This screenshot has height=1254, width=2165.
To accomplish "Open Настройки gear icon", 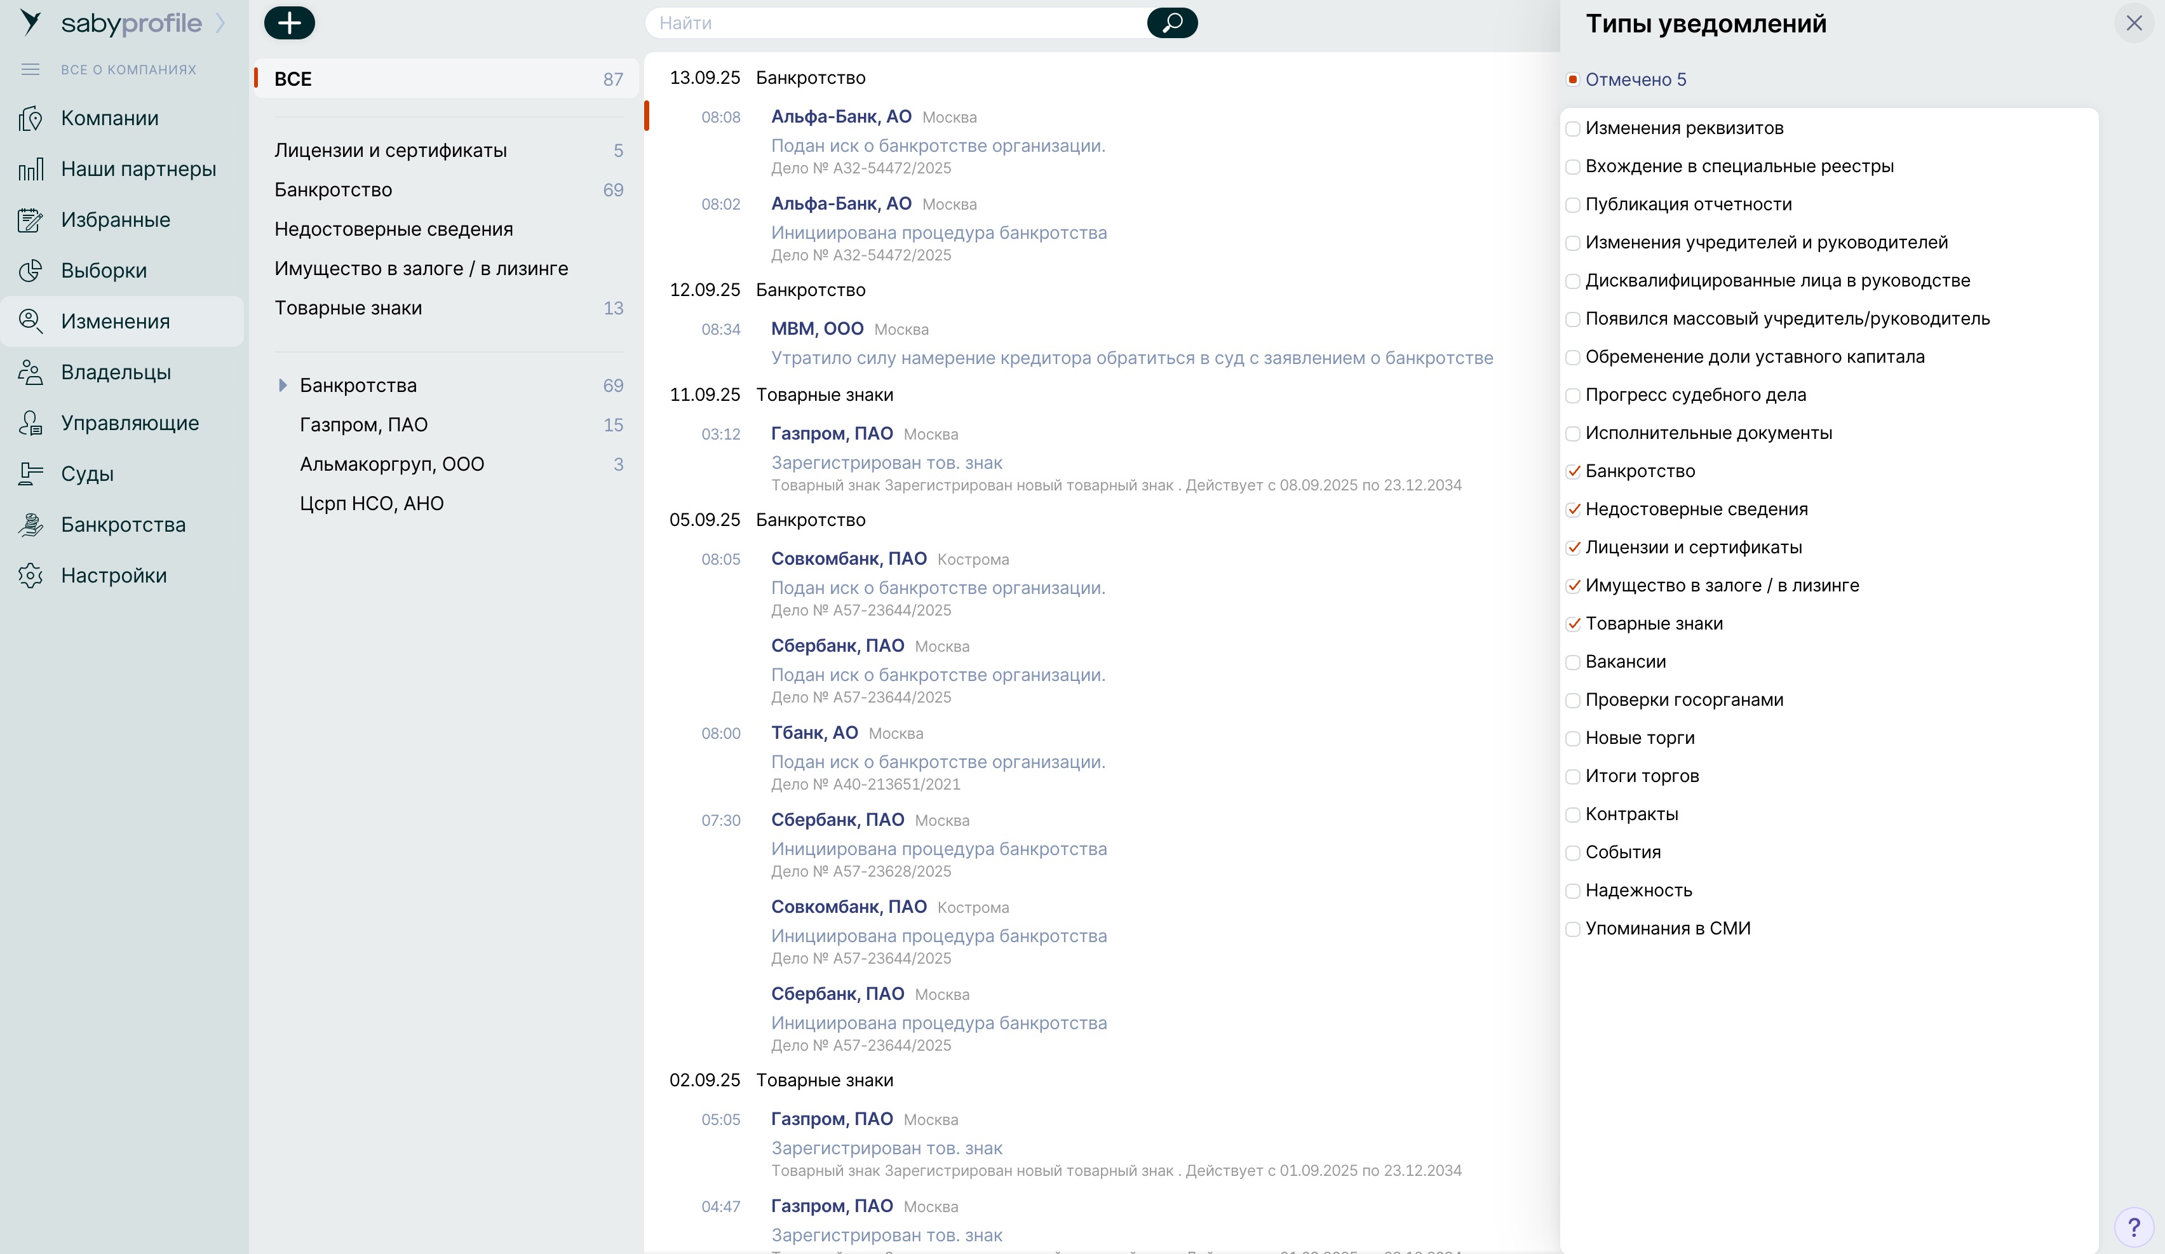I will coord(31,576).
